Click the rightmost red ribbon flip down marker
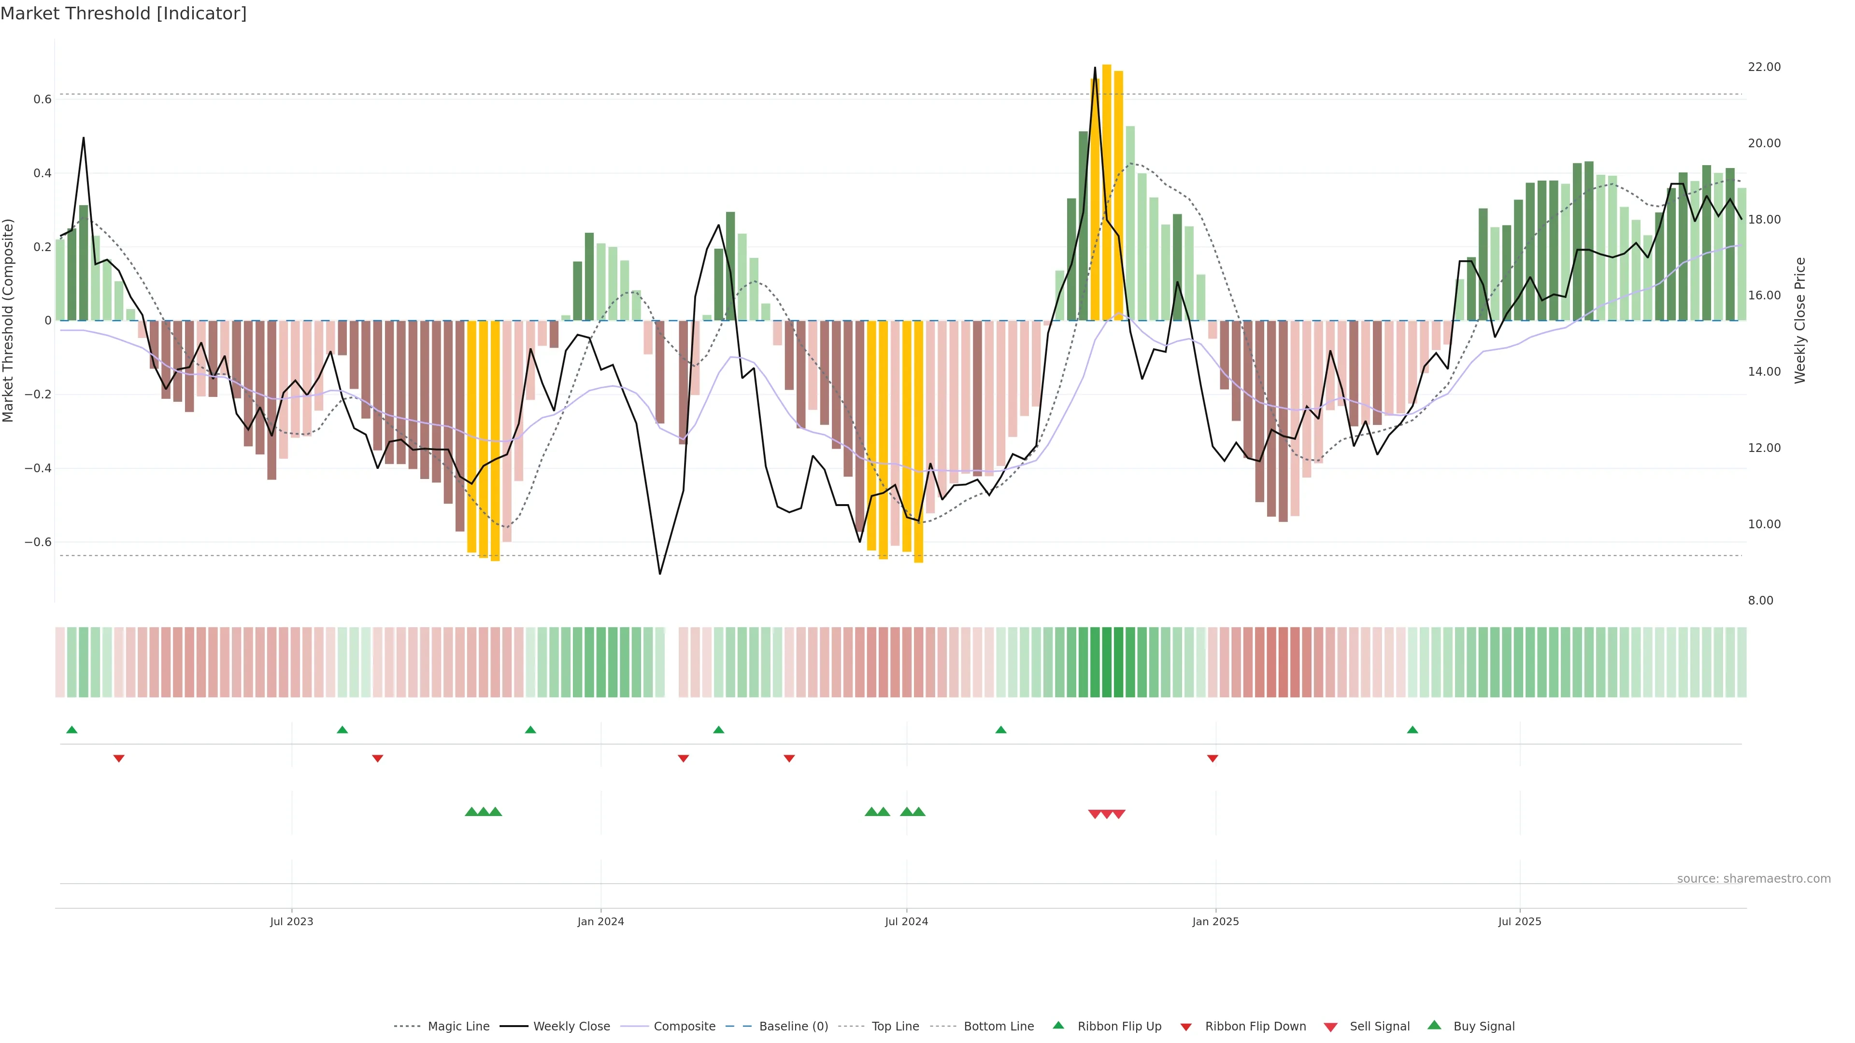This screenshot has width=1855, height=1043. point(1213,758)
